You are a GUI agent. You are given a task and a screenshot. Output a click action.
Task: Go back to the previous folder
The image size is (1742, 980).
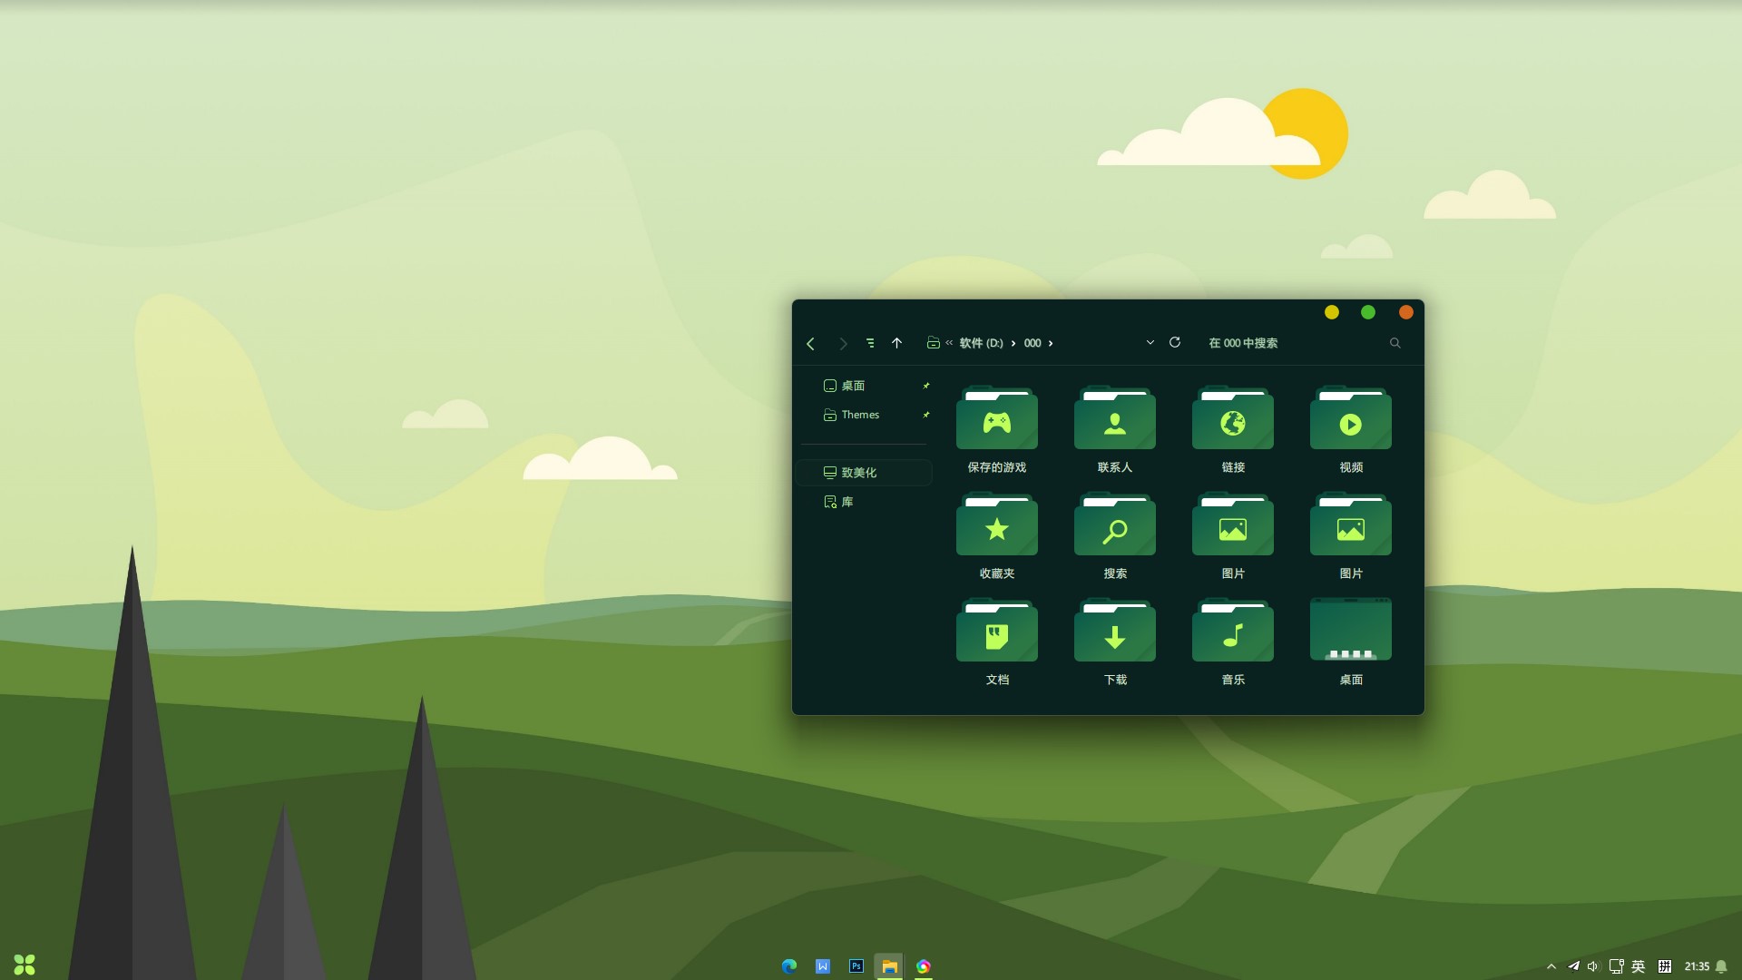pyautogui.click(x=810, y=343)
